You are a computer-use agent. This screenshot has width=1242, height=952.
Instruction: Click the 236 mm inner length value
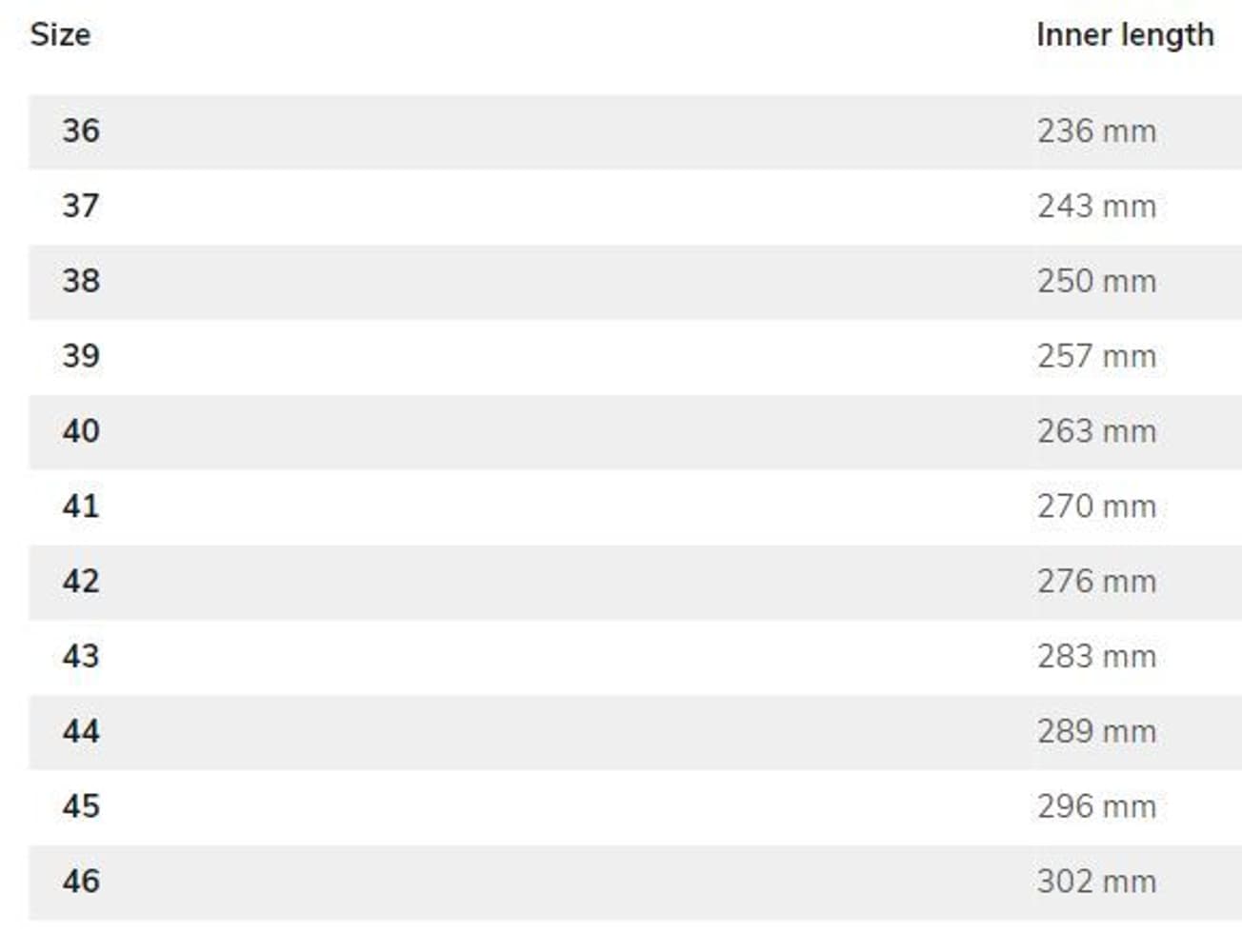point(1096,130)
